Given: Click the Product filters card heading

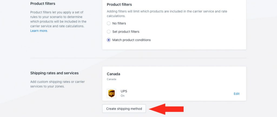Looking at the screenshot, I should 119,4.
